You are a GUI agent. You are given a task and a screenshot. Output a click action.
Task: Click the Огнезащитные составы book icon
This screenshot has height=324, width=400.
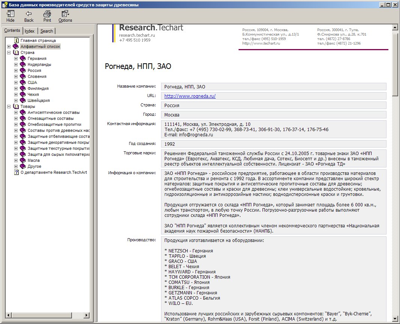[x=23, y=118]
